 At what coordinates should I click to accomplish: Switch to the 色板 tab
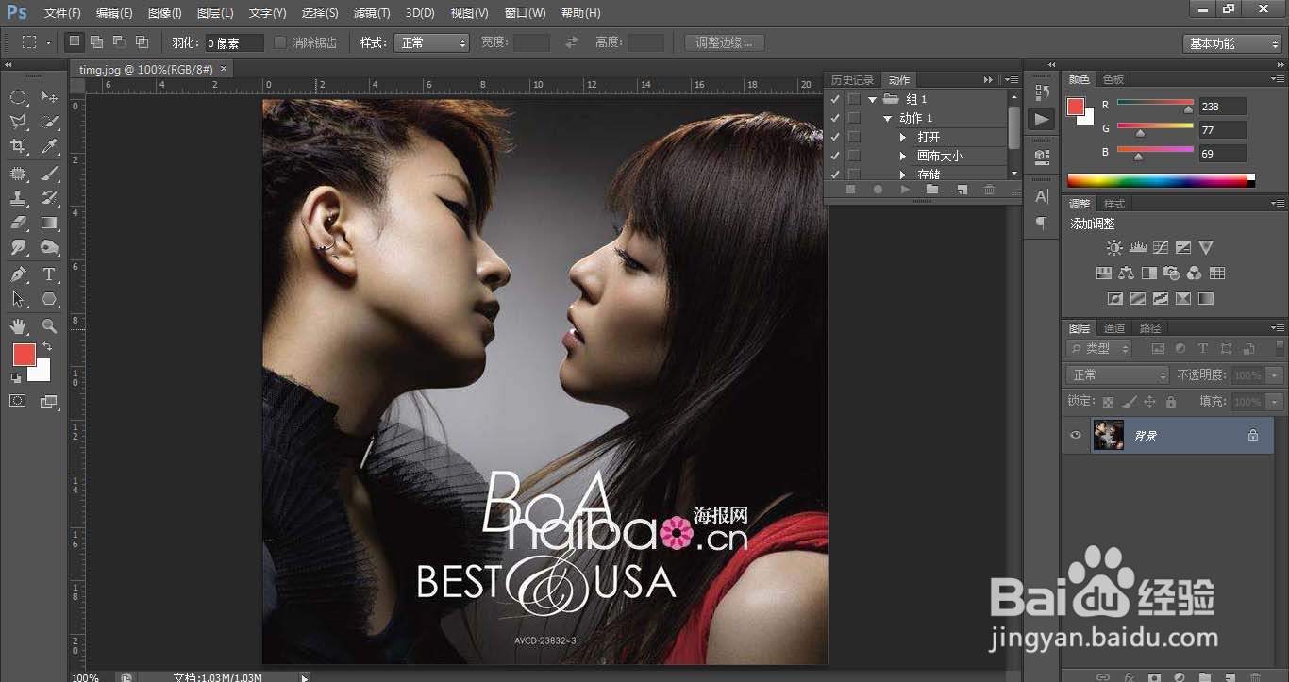tap(1113, 80)
